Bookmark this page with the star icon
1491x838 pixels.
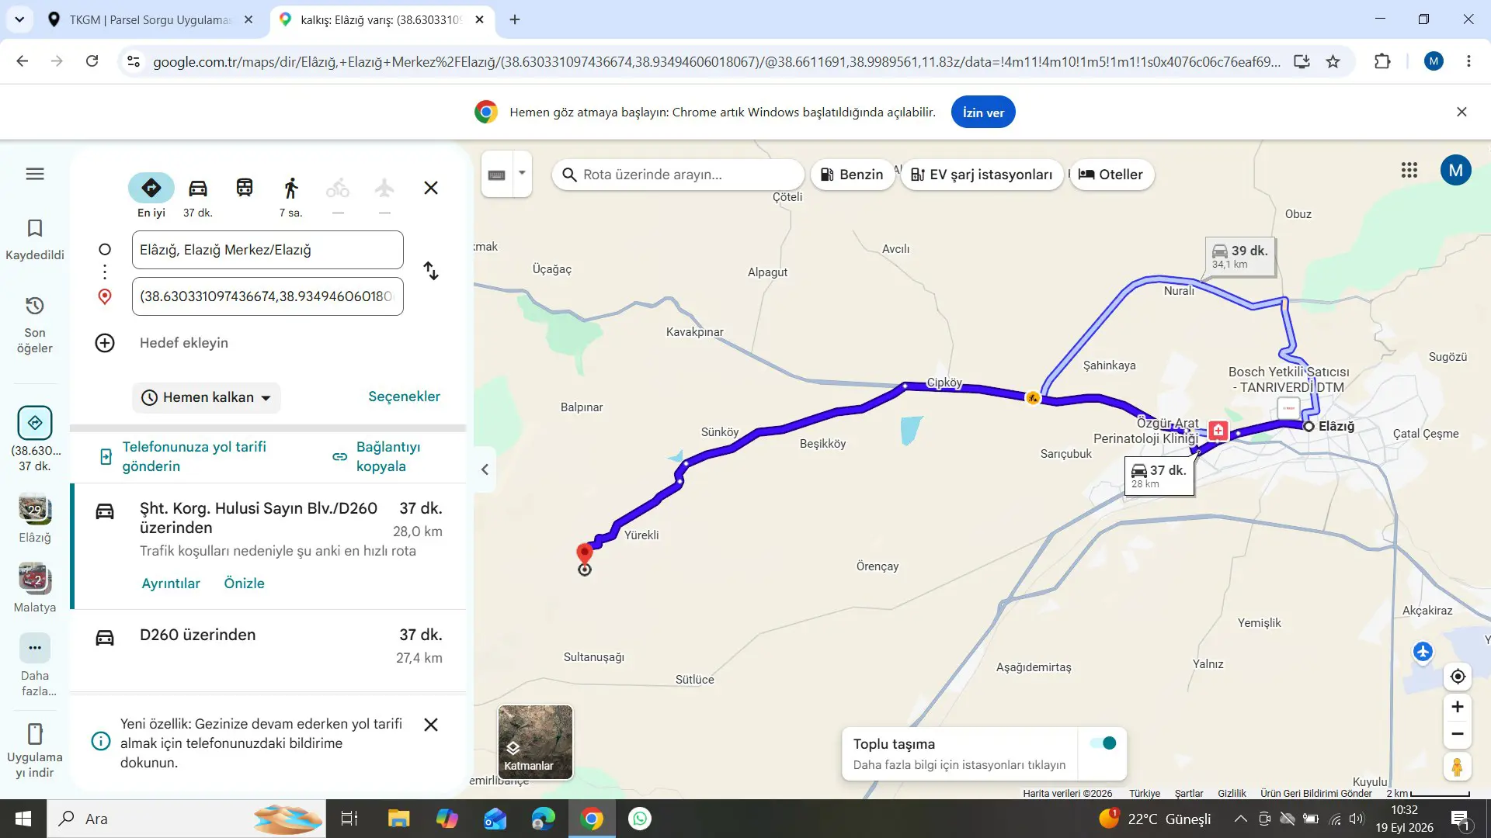pos(1333,61)
